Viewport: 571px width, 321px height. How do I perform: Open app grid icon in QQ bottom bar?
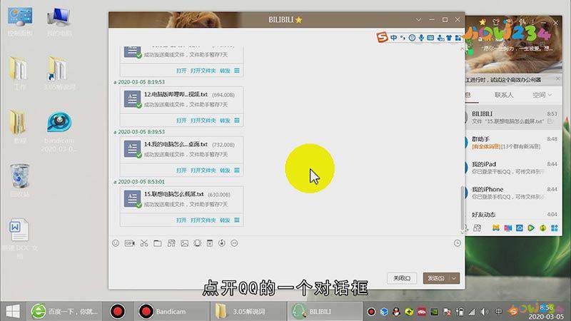coord(555,228)
